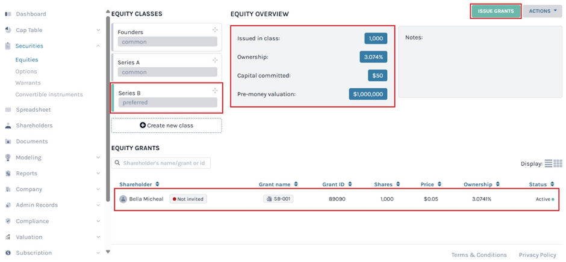
Task: Click the Company building icon
Action: pyautogui.click(x=8, y=189)
